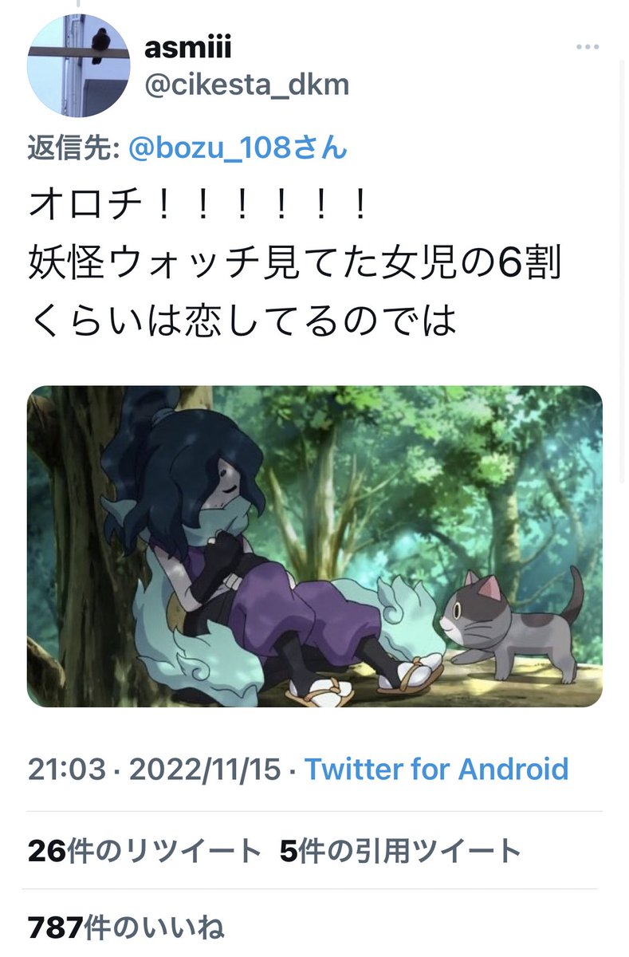629x957 pixels.
Task: Open the Twitter for Android source link
Action: (437, 770)
